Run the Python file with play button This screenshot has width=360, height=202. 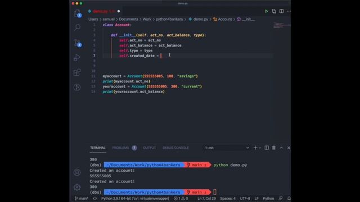point(266,11)
